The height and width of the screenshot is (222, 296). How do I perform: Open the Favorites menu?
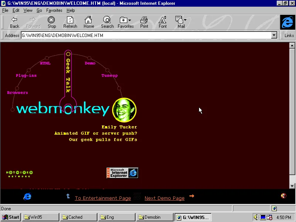point(54,10)
